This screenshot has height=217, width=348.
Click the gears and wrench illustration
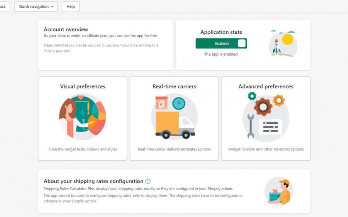[x=266, y=116]
